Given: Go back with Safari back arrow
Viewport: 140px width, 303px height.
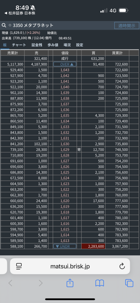Looking at the screenshot, I should pos(10,283).
